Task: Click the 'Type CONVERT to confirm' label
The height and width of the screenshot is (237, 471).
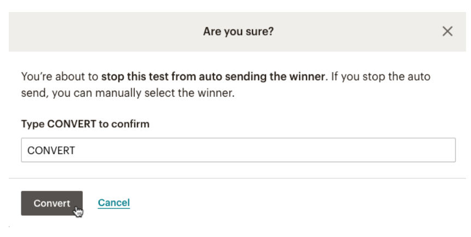Action: 85,124
